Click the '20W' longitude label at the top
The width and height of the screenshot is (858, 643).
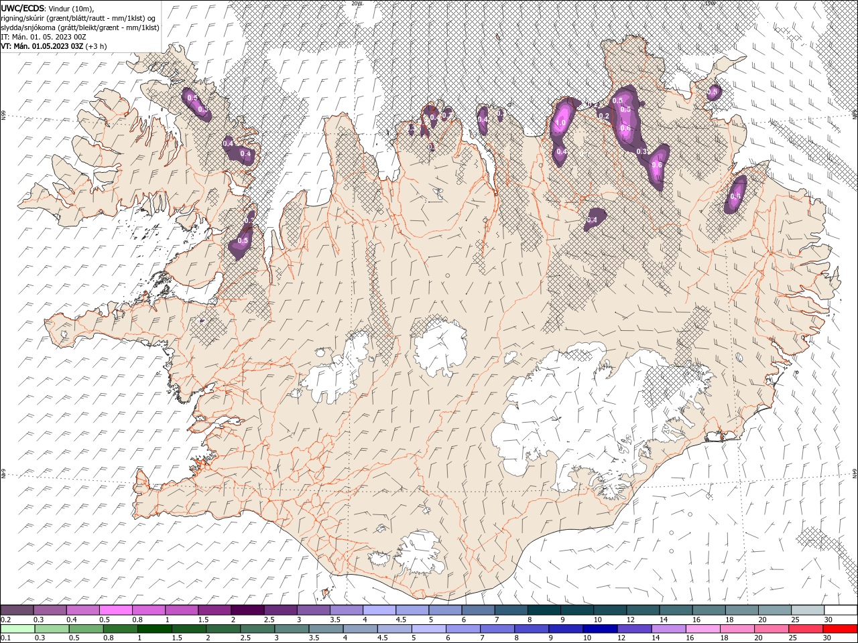[x=357, y=3]
